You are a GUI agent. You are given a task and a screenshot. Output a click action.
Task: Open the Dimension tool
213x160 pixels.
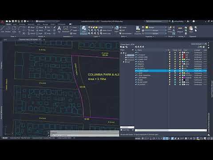point(66,29)
